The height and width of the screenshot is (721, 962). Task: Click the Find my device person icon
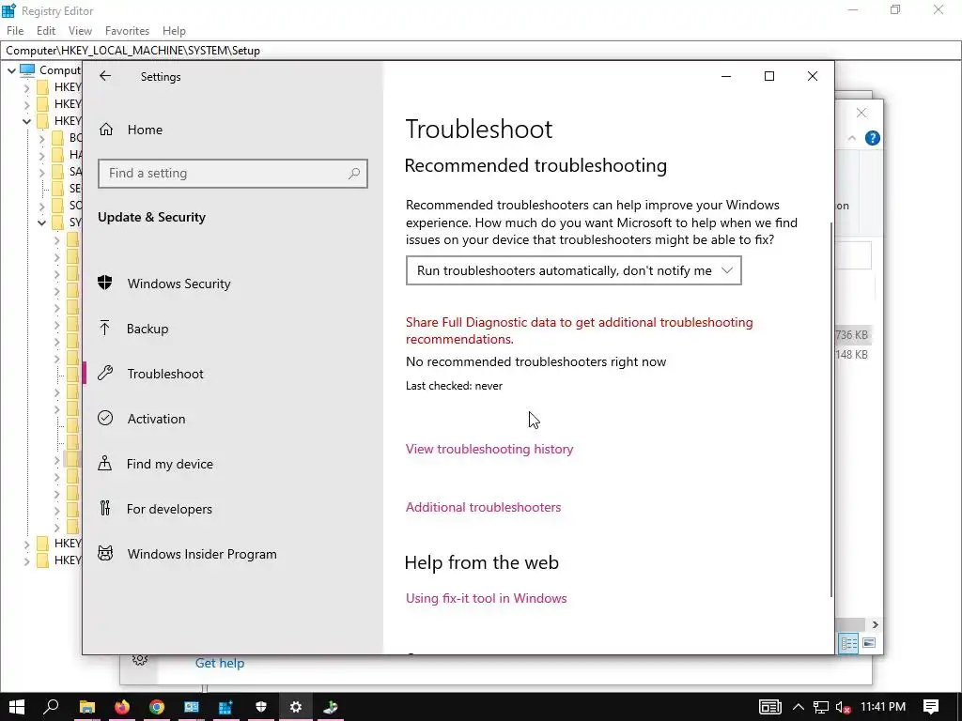pos(105,463)
